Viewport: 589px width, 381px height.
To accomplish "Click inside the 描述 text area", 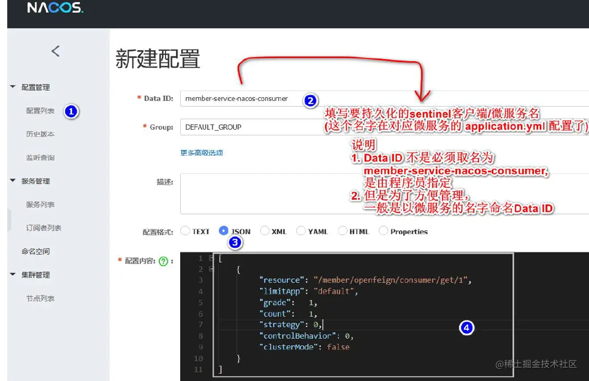I will pyautogui.click(x=385, y=194).
